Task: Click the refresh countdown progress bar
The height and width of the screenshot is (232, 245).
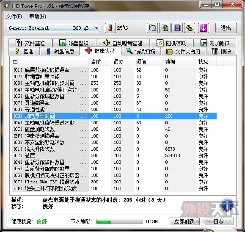Action: [120, 221]
